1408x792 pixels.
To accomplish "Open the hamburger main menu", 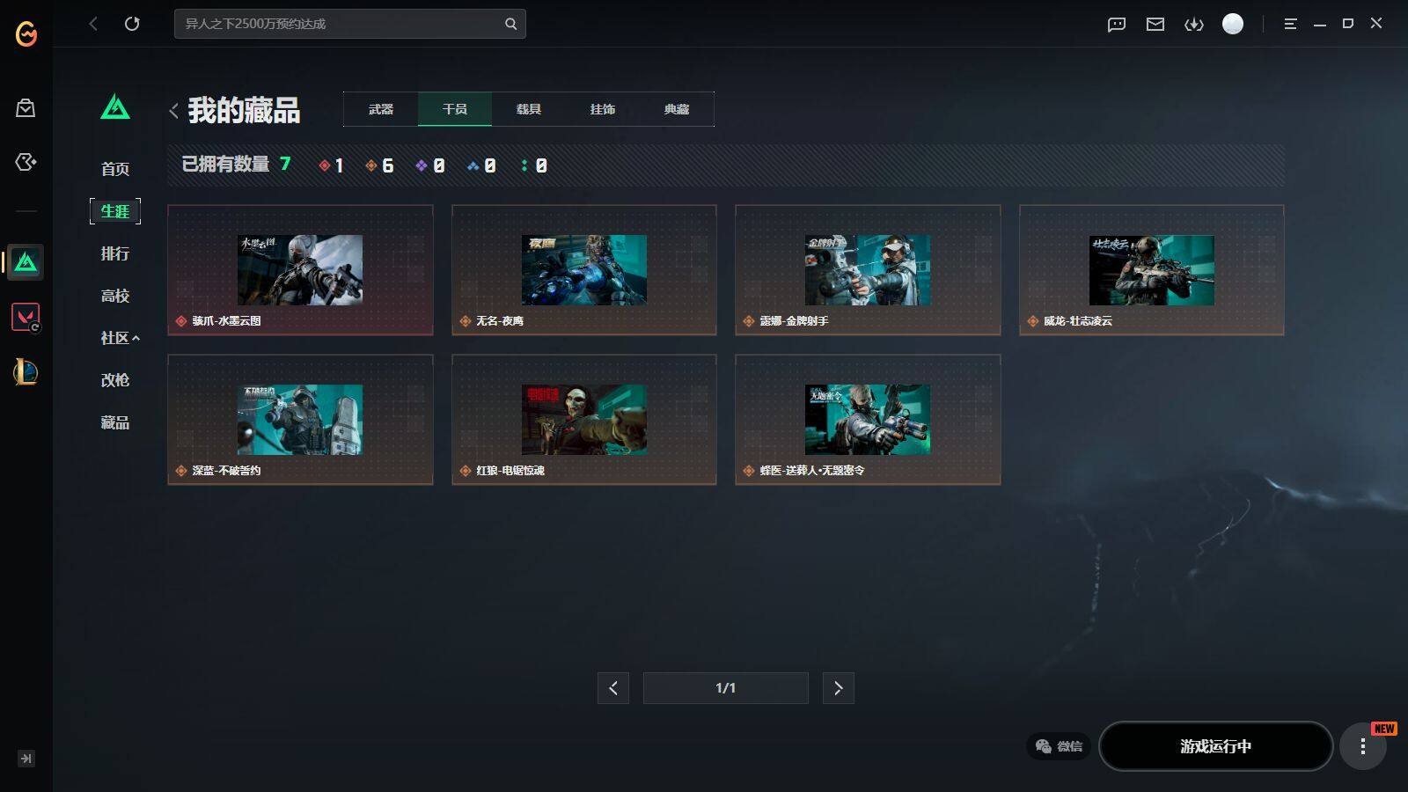I will click(1290, 25).
